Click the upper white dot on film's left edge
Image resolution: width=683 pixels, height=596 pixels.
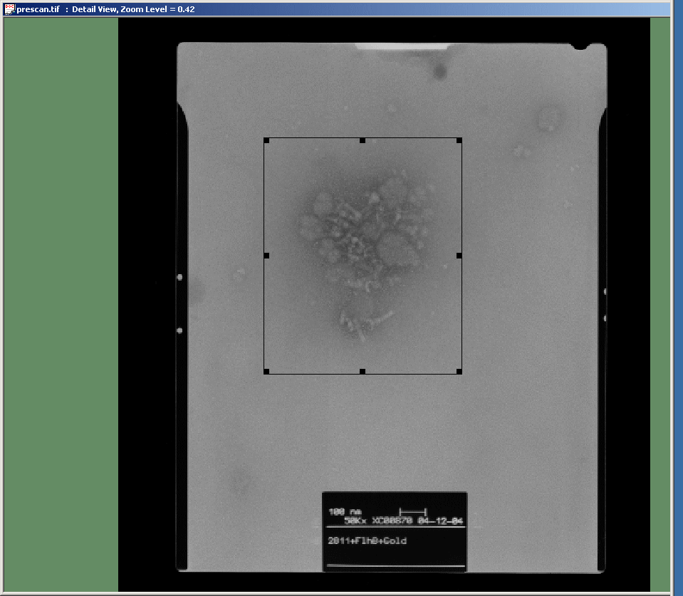point(179,277)
